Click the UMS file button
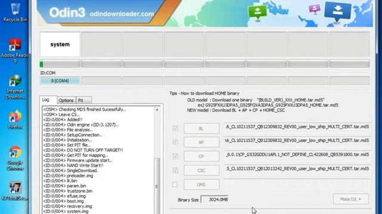The height and width of the screenshot is (214, 382). [202, 185]
